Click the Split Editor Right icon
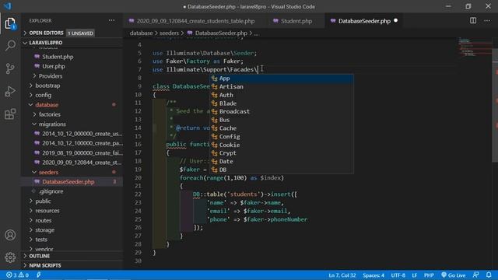 pyautogui.click(x=473, y=21)
